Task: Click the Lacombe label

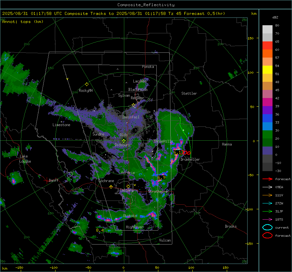Action: point(140,81)
